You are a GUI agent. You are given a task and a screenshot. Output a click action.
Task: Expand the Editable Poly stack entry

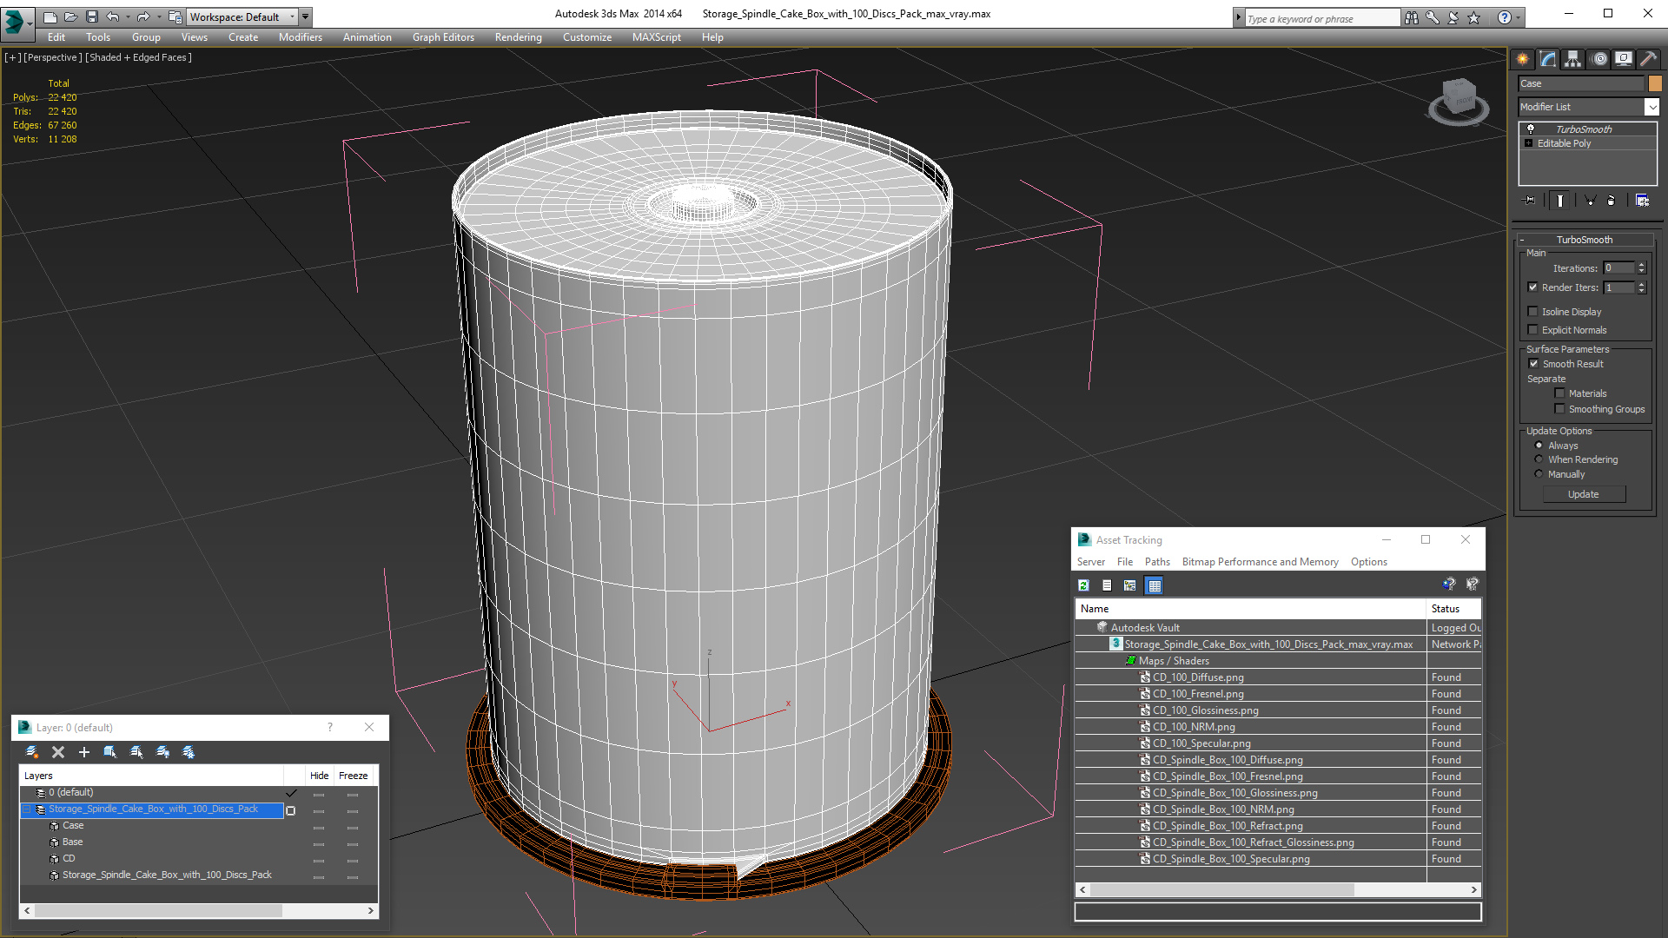point(1529,143)
